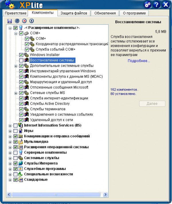Click the save floppy disk toolbar icon
The image size is (172, 204).
click(10, 21)
